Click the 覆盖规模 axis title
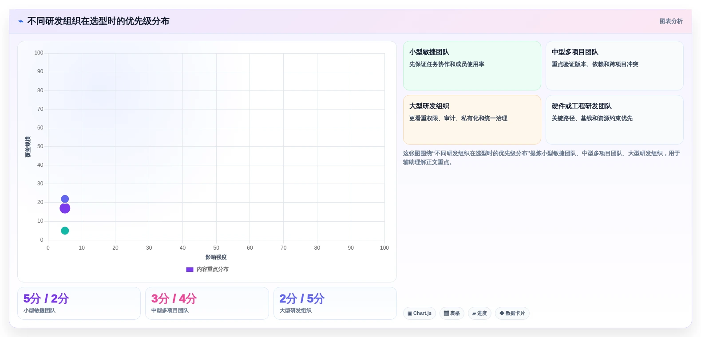 coord(28,147)
